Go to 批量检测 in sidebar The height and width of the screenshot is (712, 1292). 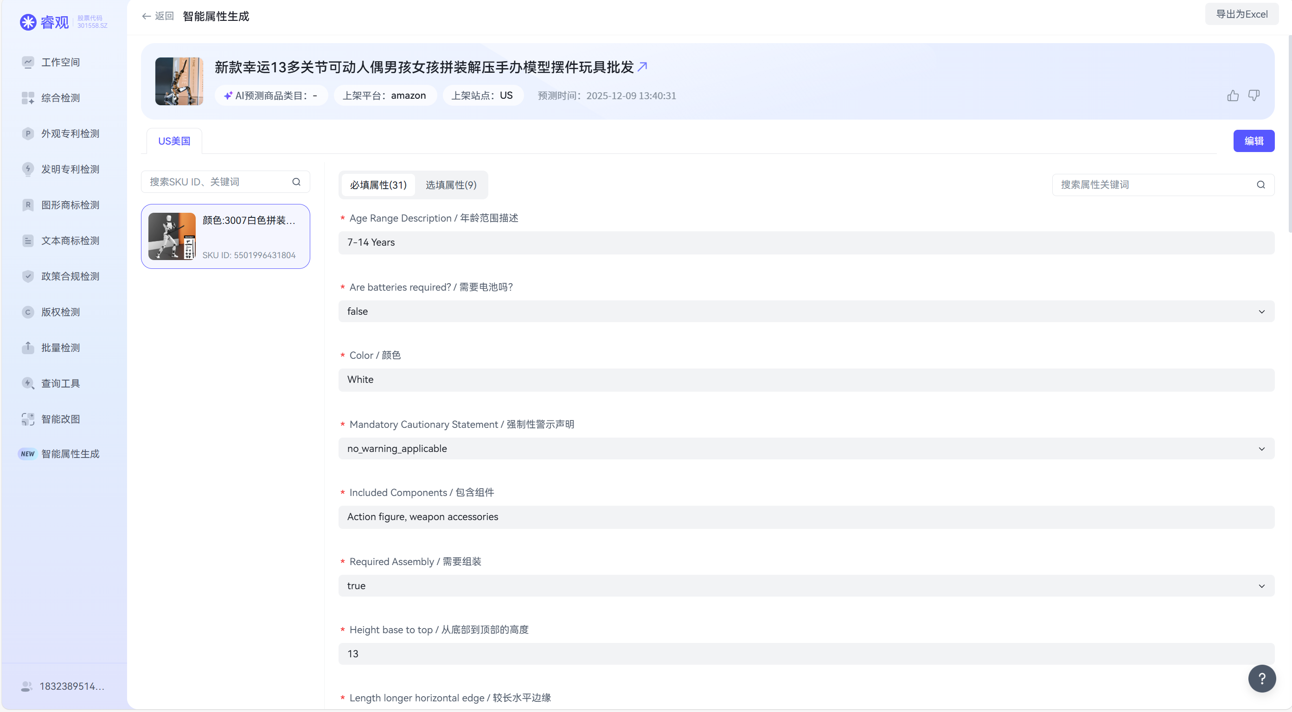(x=60, y=348)
